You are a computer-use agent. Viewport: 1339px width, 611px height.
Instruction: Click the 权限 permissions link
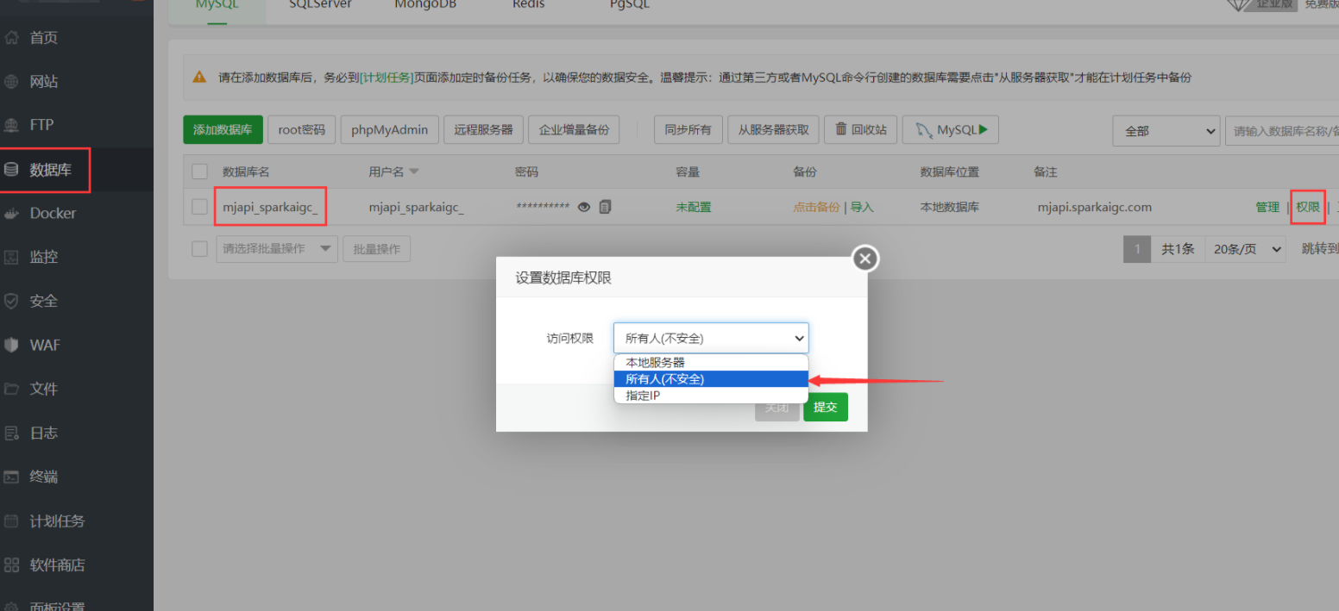[1308, 207]
